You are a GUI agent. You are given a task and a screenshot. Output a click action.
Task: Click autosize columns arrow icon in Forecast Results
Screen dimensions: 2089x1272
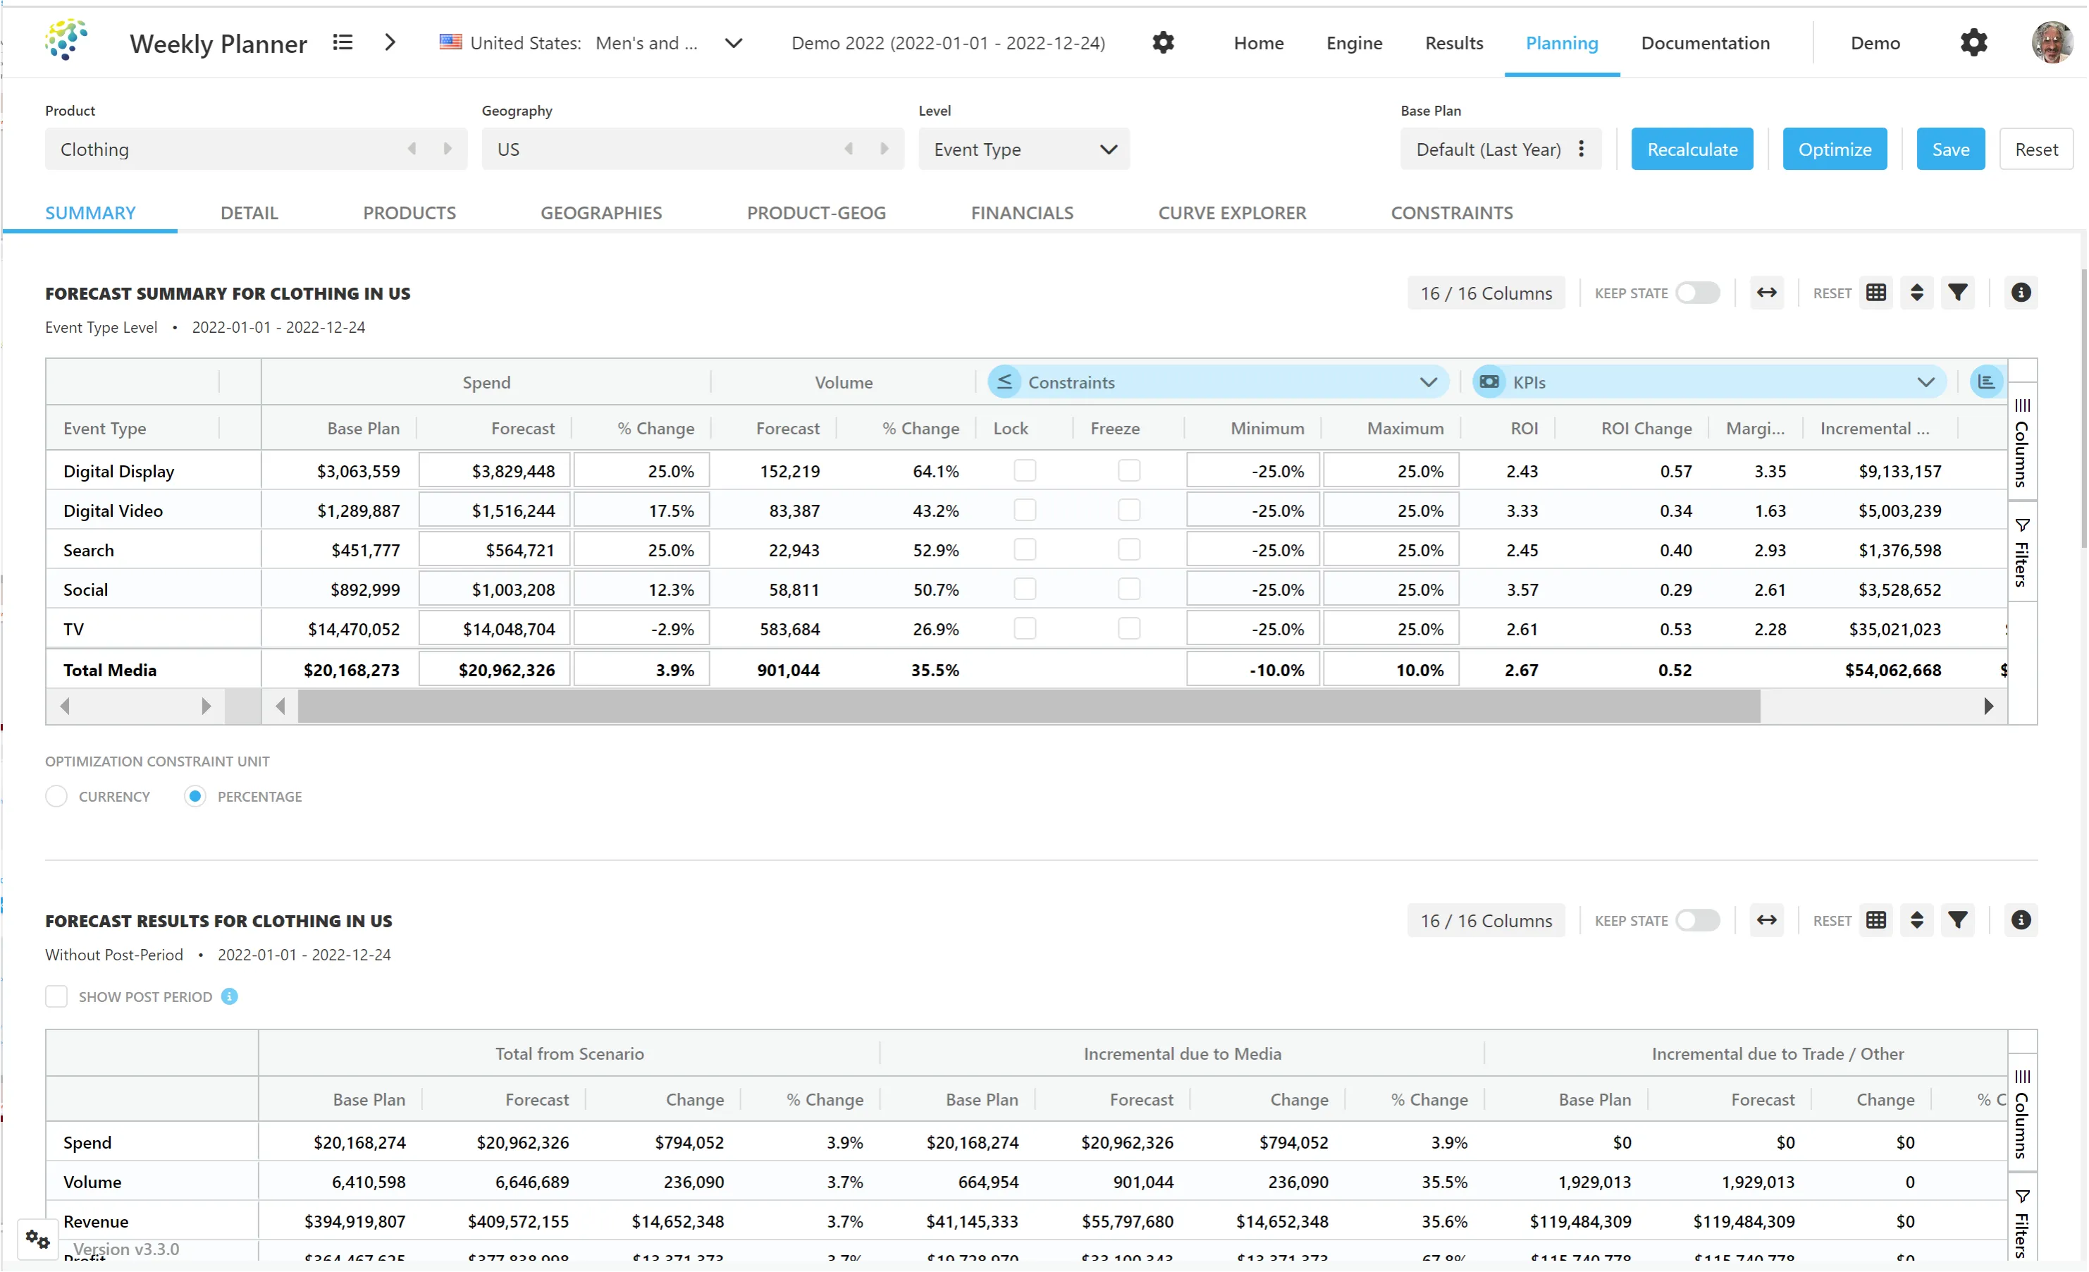pos(1767,920)
